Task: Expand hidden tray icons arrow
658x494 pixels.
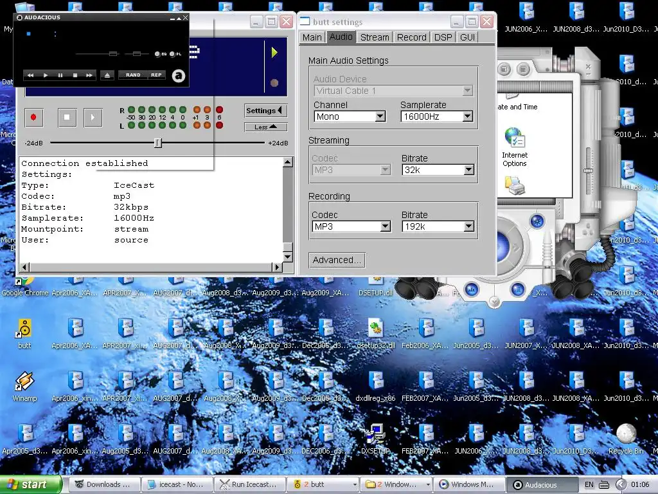Action: (x=621, y=485)
